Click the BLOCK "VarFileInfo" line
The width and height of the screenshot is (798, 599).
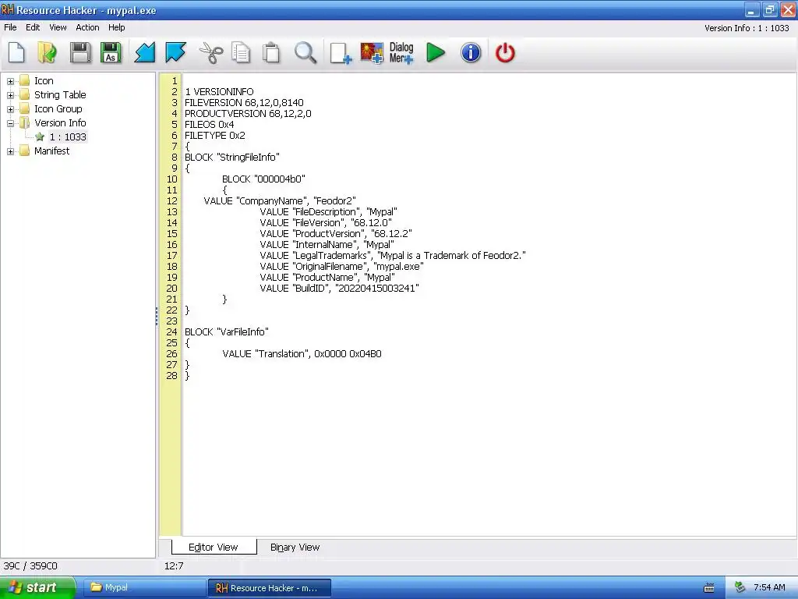[227, 331]
